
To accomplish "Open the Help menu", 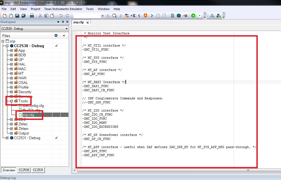I will coord(117,9).
